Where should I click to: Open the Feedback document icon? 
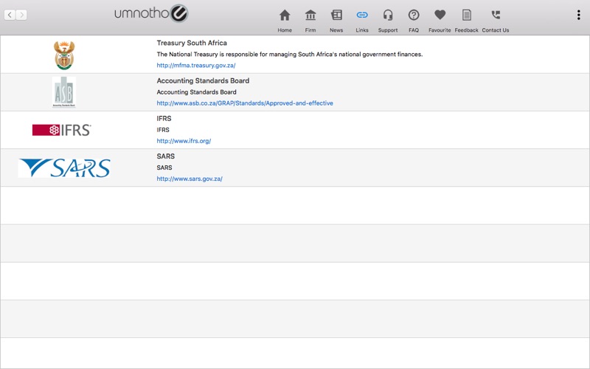(466, 15)
